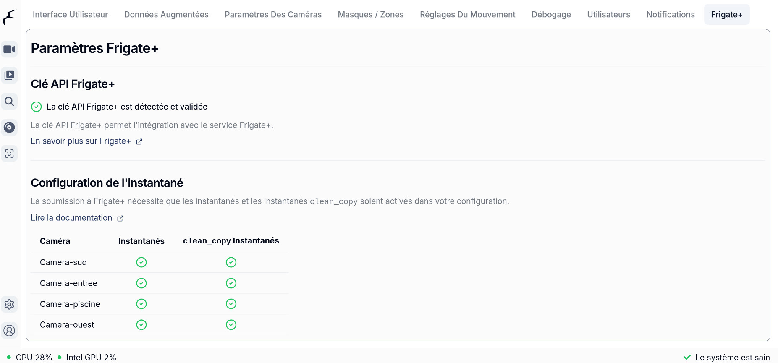Click the CPU 28% status indicator
Image resolution: width=778 pixels, height=363 pixels.
pos(34,358)
